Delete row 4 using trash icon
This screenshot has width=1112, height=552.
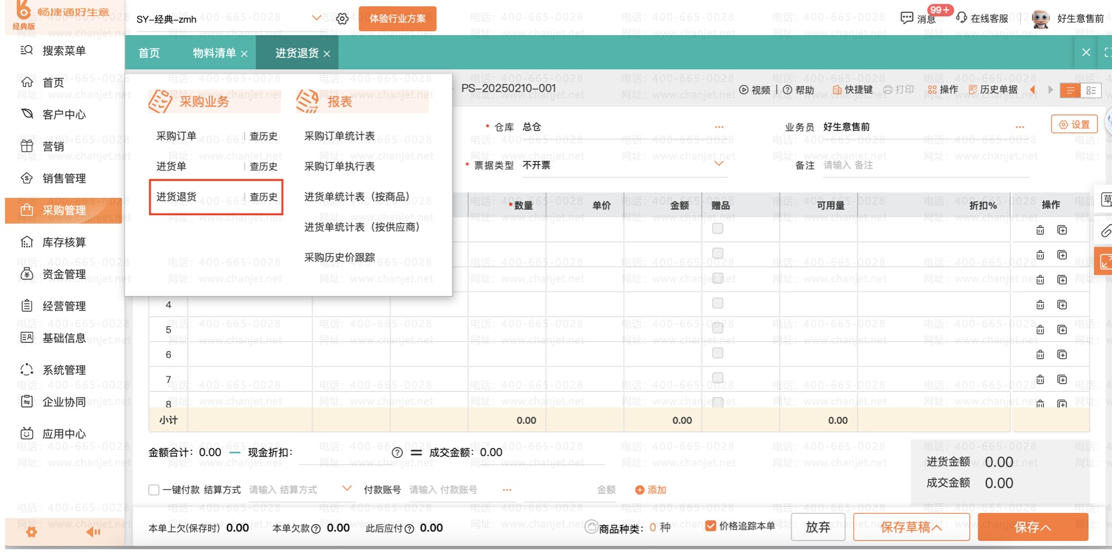(1040, 305)
